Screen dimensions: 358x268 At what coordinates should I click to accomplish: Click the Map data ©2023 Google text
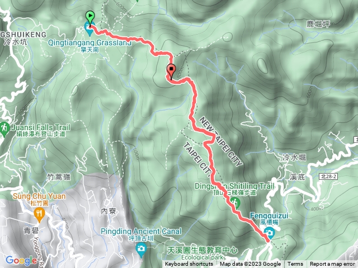(x=250, y=264)
